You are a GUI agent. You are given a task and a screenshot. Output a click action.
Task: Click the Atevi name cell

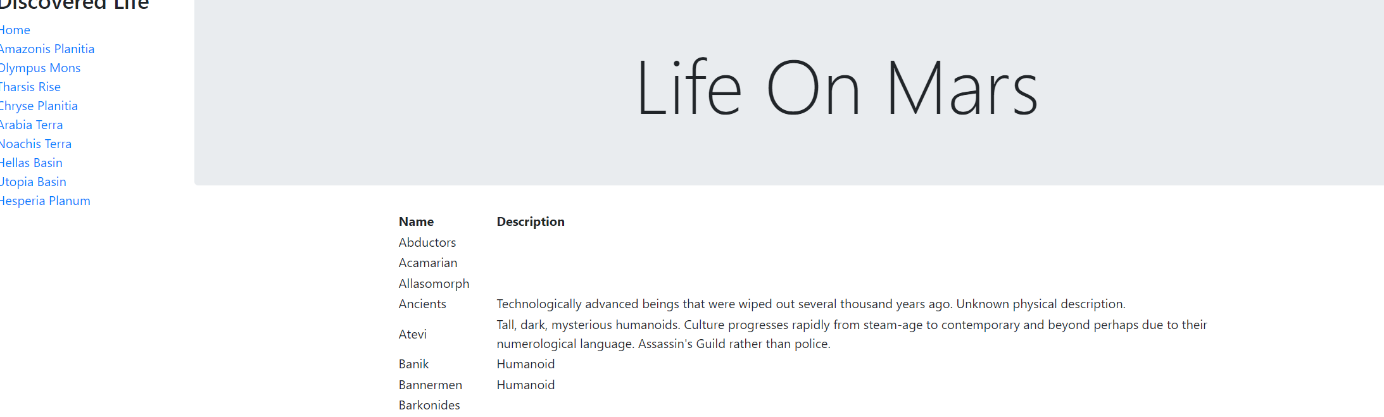(413, 334)
